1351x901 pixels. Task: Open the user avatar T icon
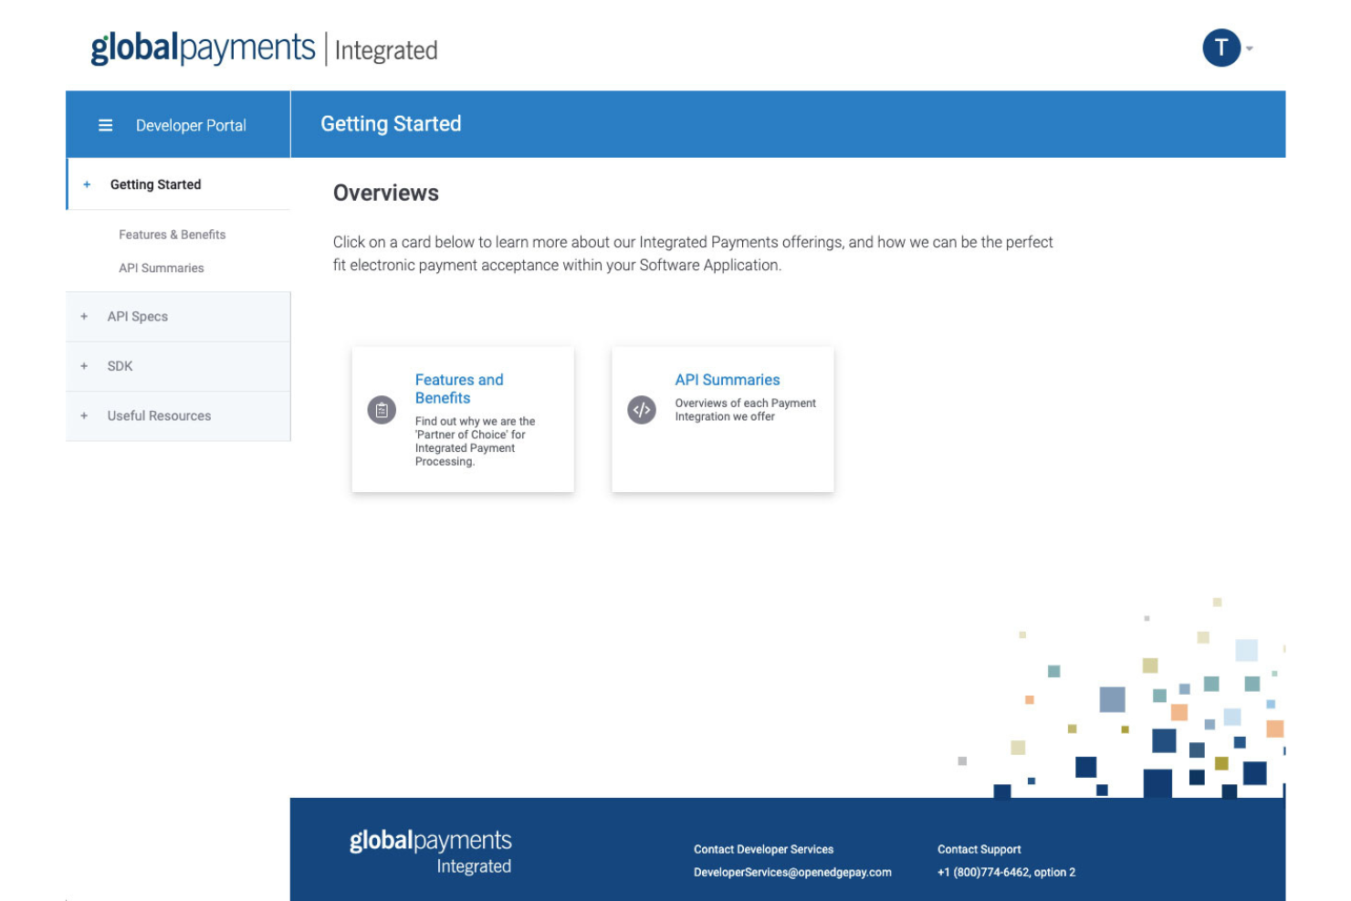[x=1221, y=47]
